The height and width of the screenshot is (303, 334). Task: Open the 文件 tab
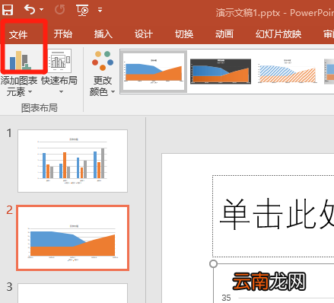point(18,34)
